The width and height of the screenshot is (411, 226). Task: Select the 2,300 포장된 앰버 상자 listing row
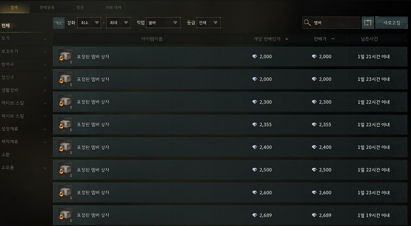[x=230, y=102]
